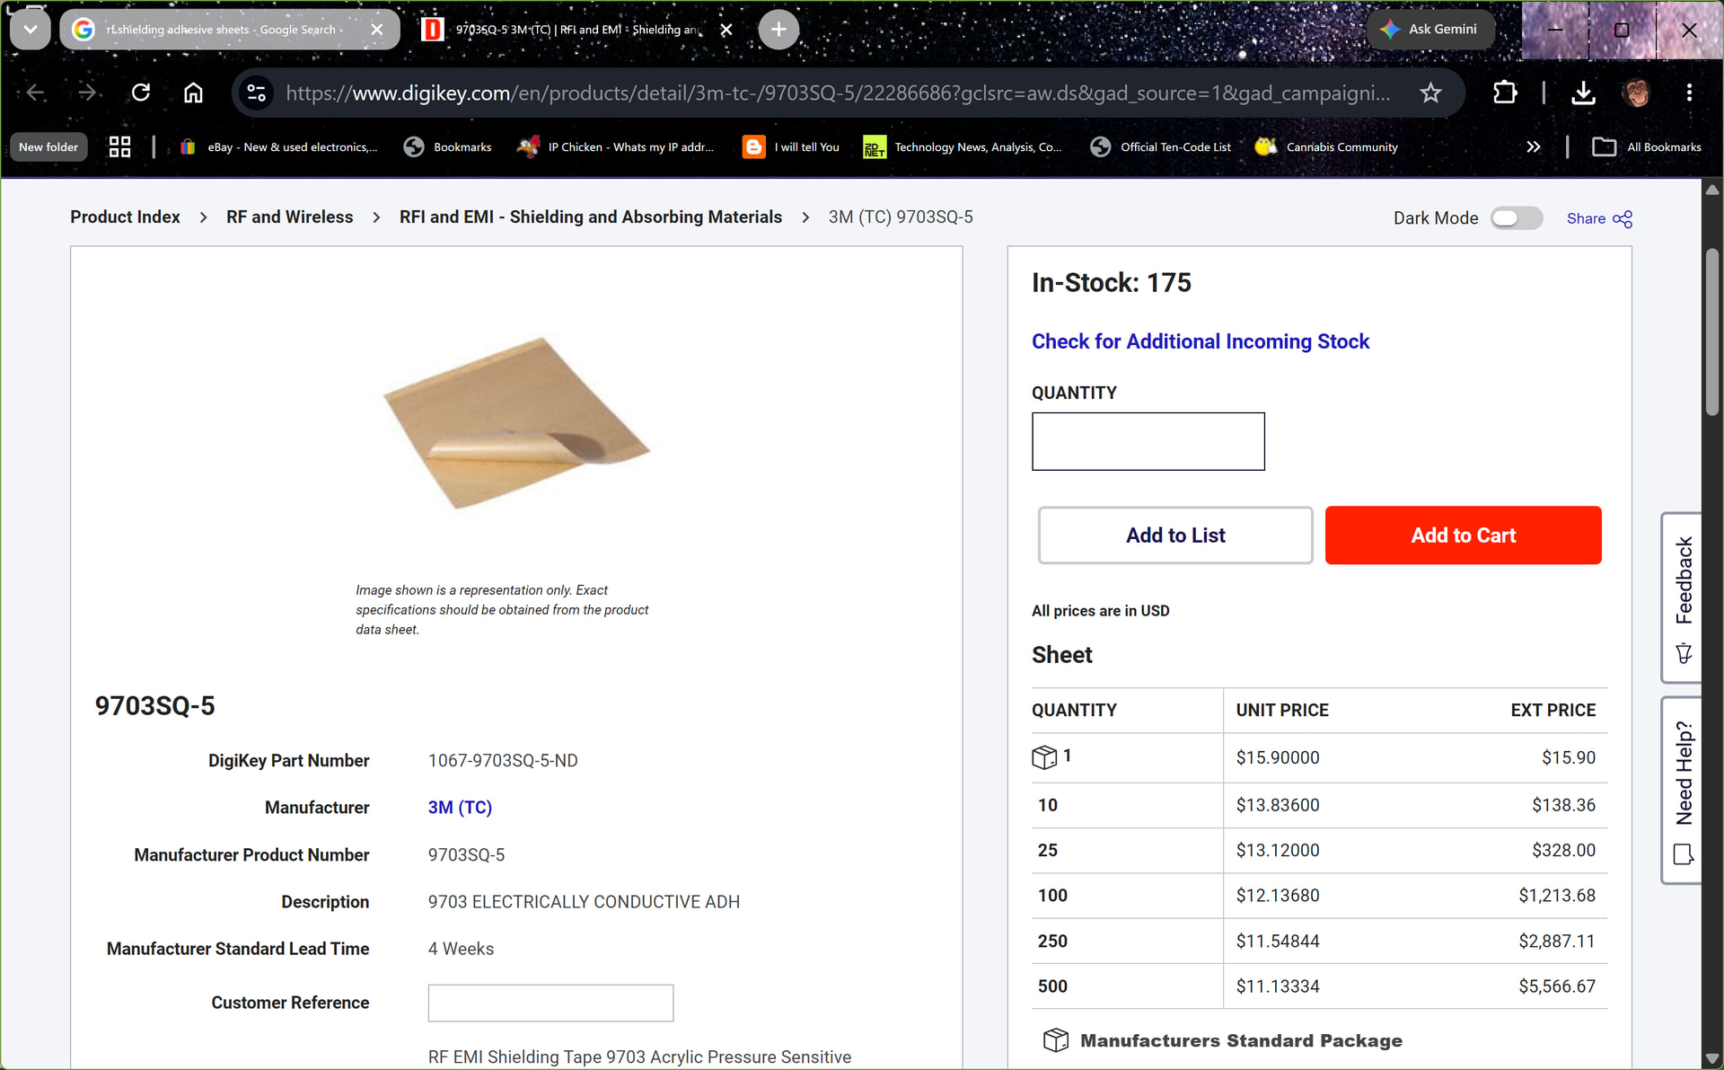Screen dimensions: 1724x1070
Task: Open the eBay bookmark
Action: click(278, 146)
